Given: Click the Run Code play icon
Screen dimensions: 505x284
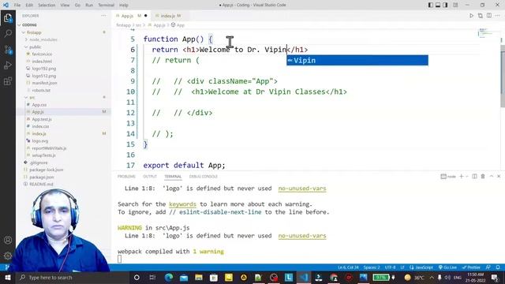Looking at the screenshot, I should tap(471, 16).
